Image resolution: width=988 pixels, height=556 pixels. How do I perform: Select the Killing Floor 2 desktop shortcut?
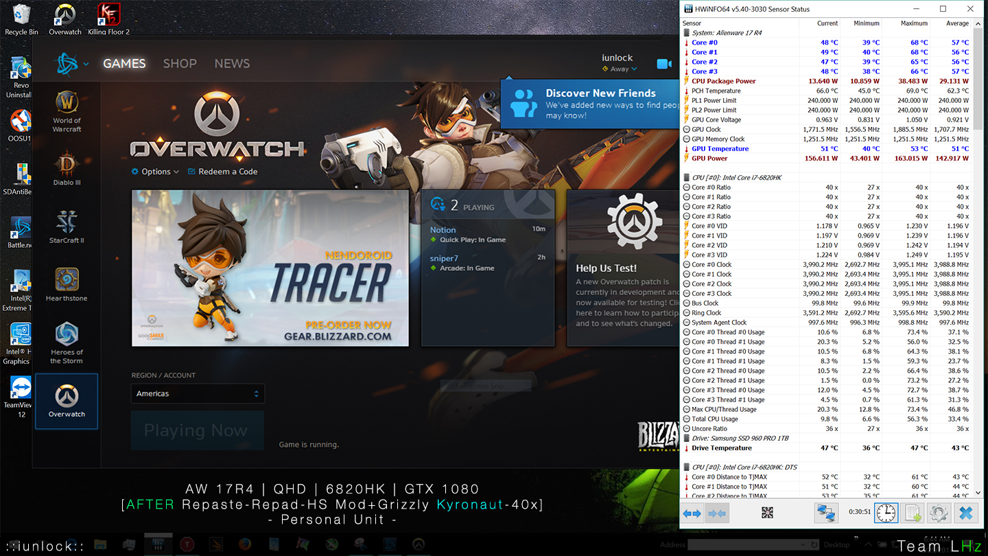pyautogui.click(x=108, y=19)
